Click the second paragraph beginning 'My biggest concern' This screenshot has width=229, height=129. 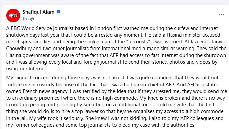tap(117, 101)
